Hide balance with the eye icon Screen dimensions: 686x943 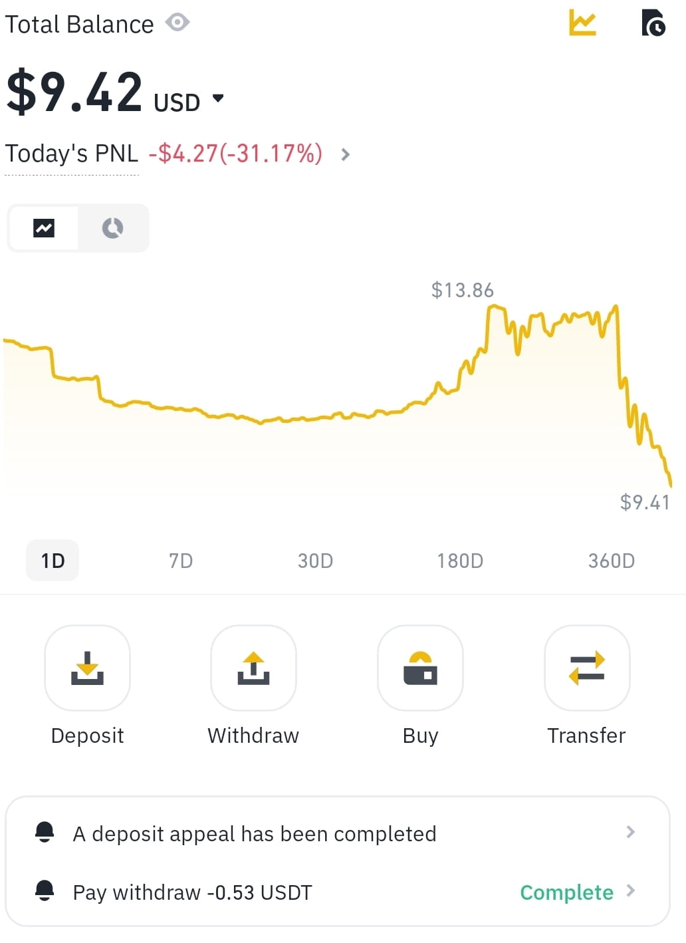coord(177,23)
